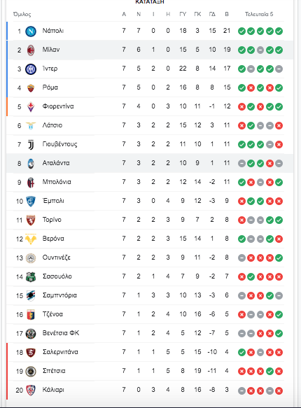Click the Τελευταία 5 column header

point(259,14)
